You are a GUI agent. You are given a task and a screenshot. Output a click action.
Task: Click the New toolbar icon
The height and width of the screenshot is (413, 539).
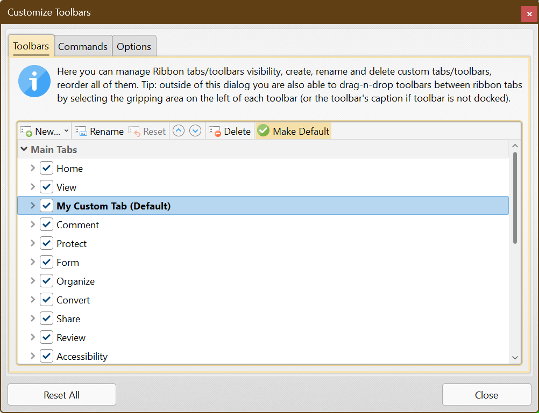(x=26, y=132)
